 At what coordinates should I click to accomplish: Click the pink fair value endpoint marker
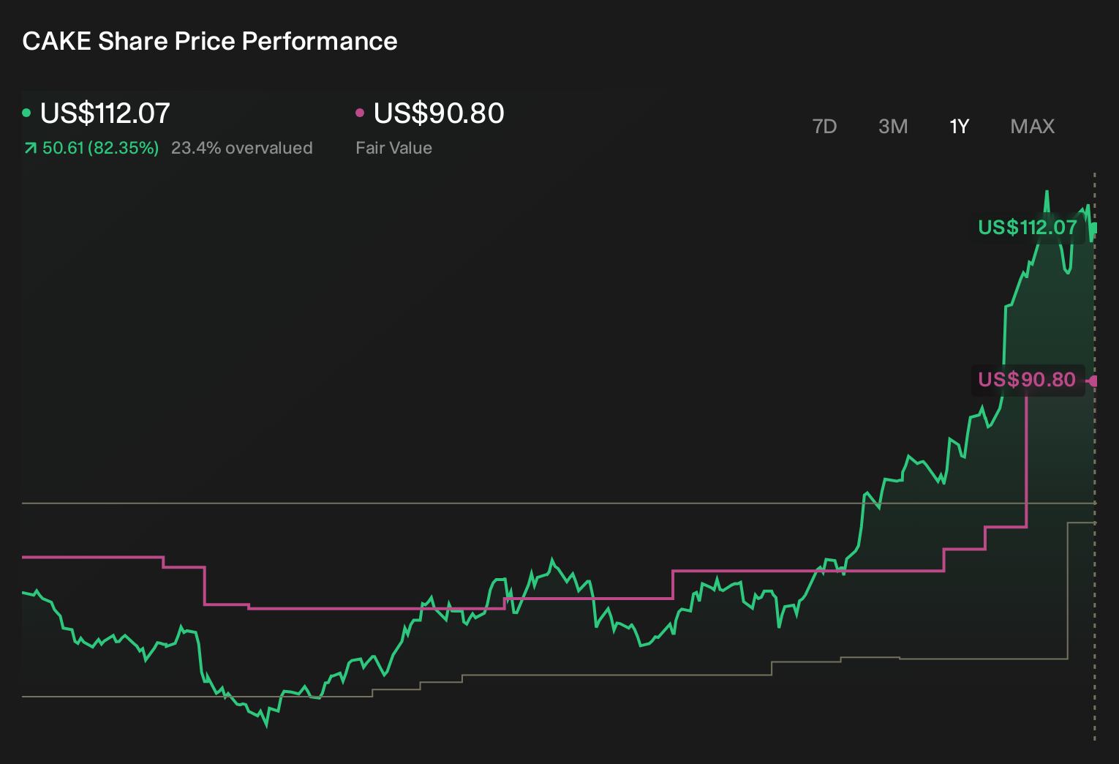pos(1093,381)
